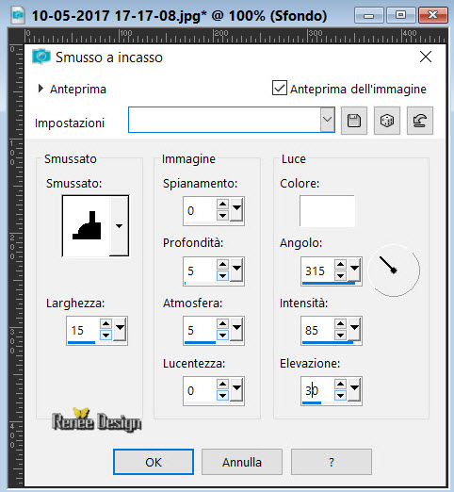Open the Atmosfera slider popup arrow
The image size is (454, 492).
[237, 329]
